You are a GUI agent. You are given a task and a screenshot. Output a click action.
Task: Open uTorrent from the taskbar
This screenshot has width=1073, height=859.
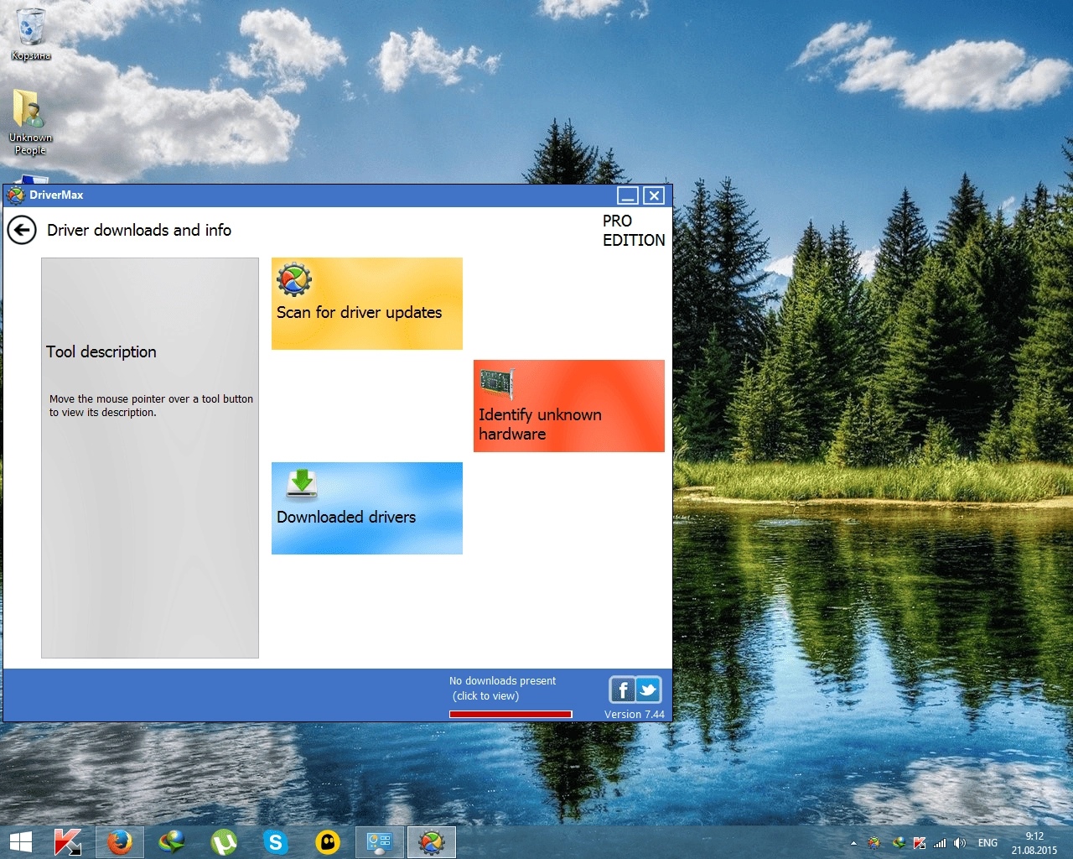224,842
